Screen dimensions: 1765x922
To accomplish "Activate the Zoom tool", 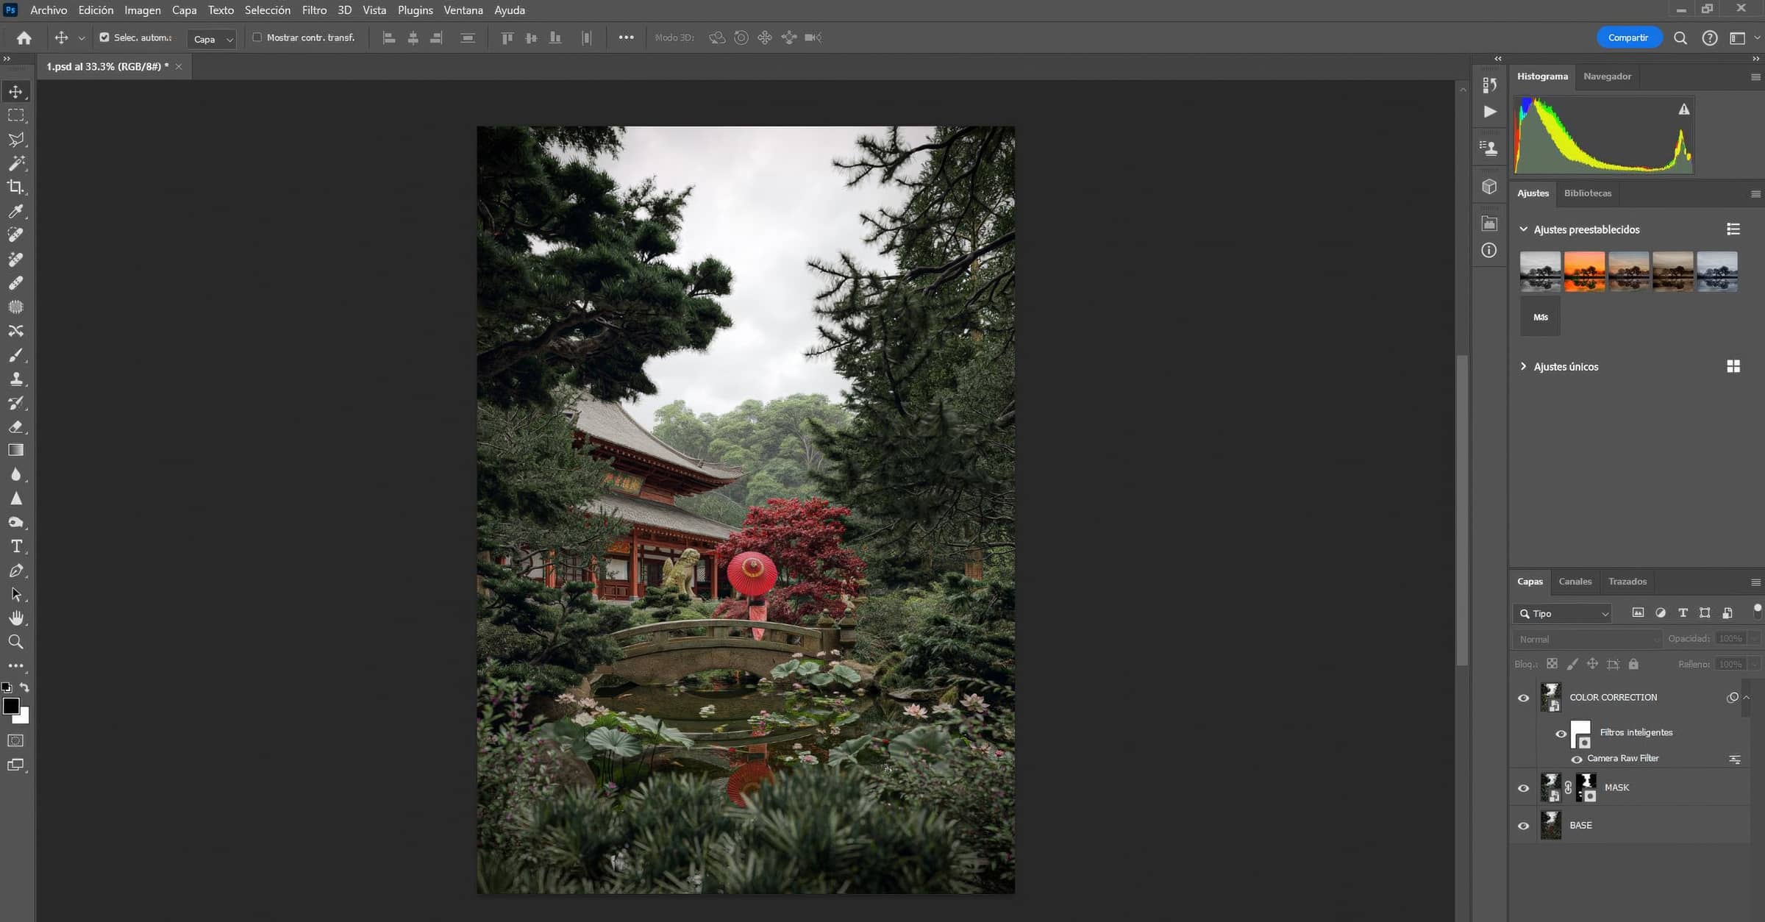I will click(15, 642).
